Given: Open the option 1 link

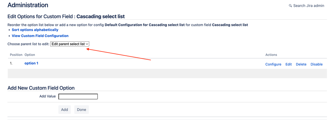Looking at the screenshot, I should point(31,63).
